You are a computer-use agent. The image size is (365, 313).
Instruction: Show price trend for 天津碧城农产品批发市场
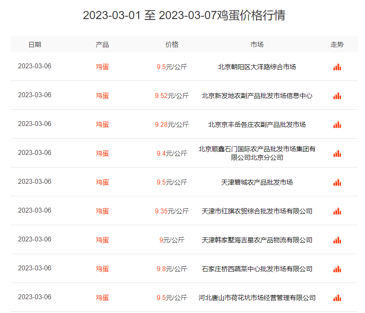[337, 183]
